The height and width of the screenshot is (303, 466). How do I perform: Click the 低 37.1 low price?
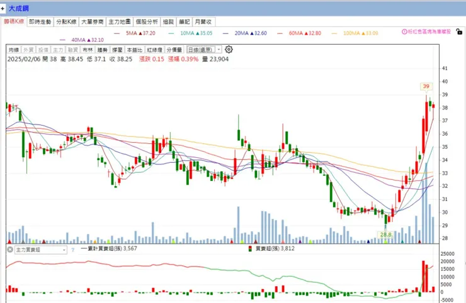click(96, 59)
